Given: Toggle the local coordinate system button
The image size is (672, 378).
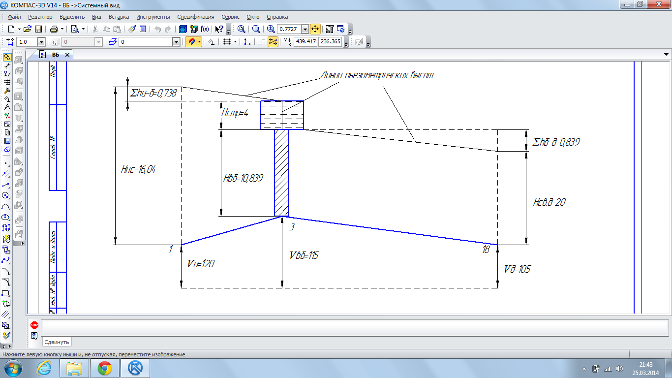Looking at the screenshot, I should (x=247, y=42).
